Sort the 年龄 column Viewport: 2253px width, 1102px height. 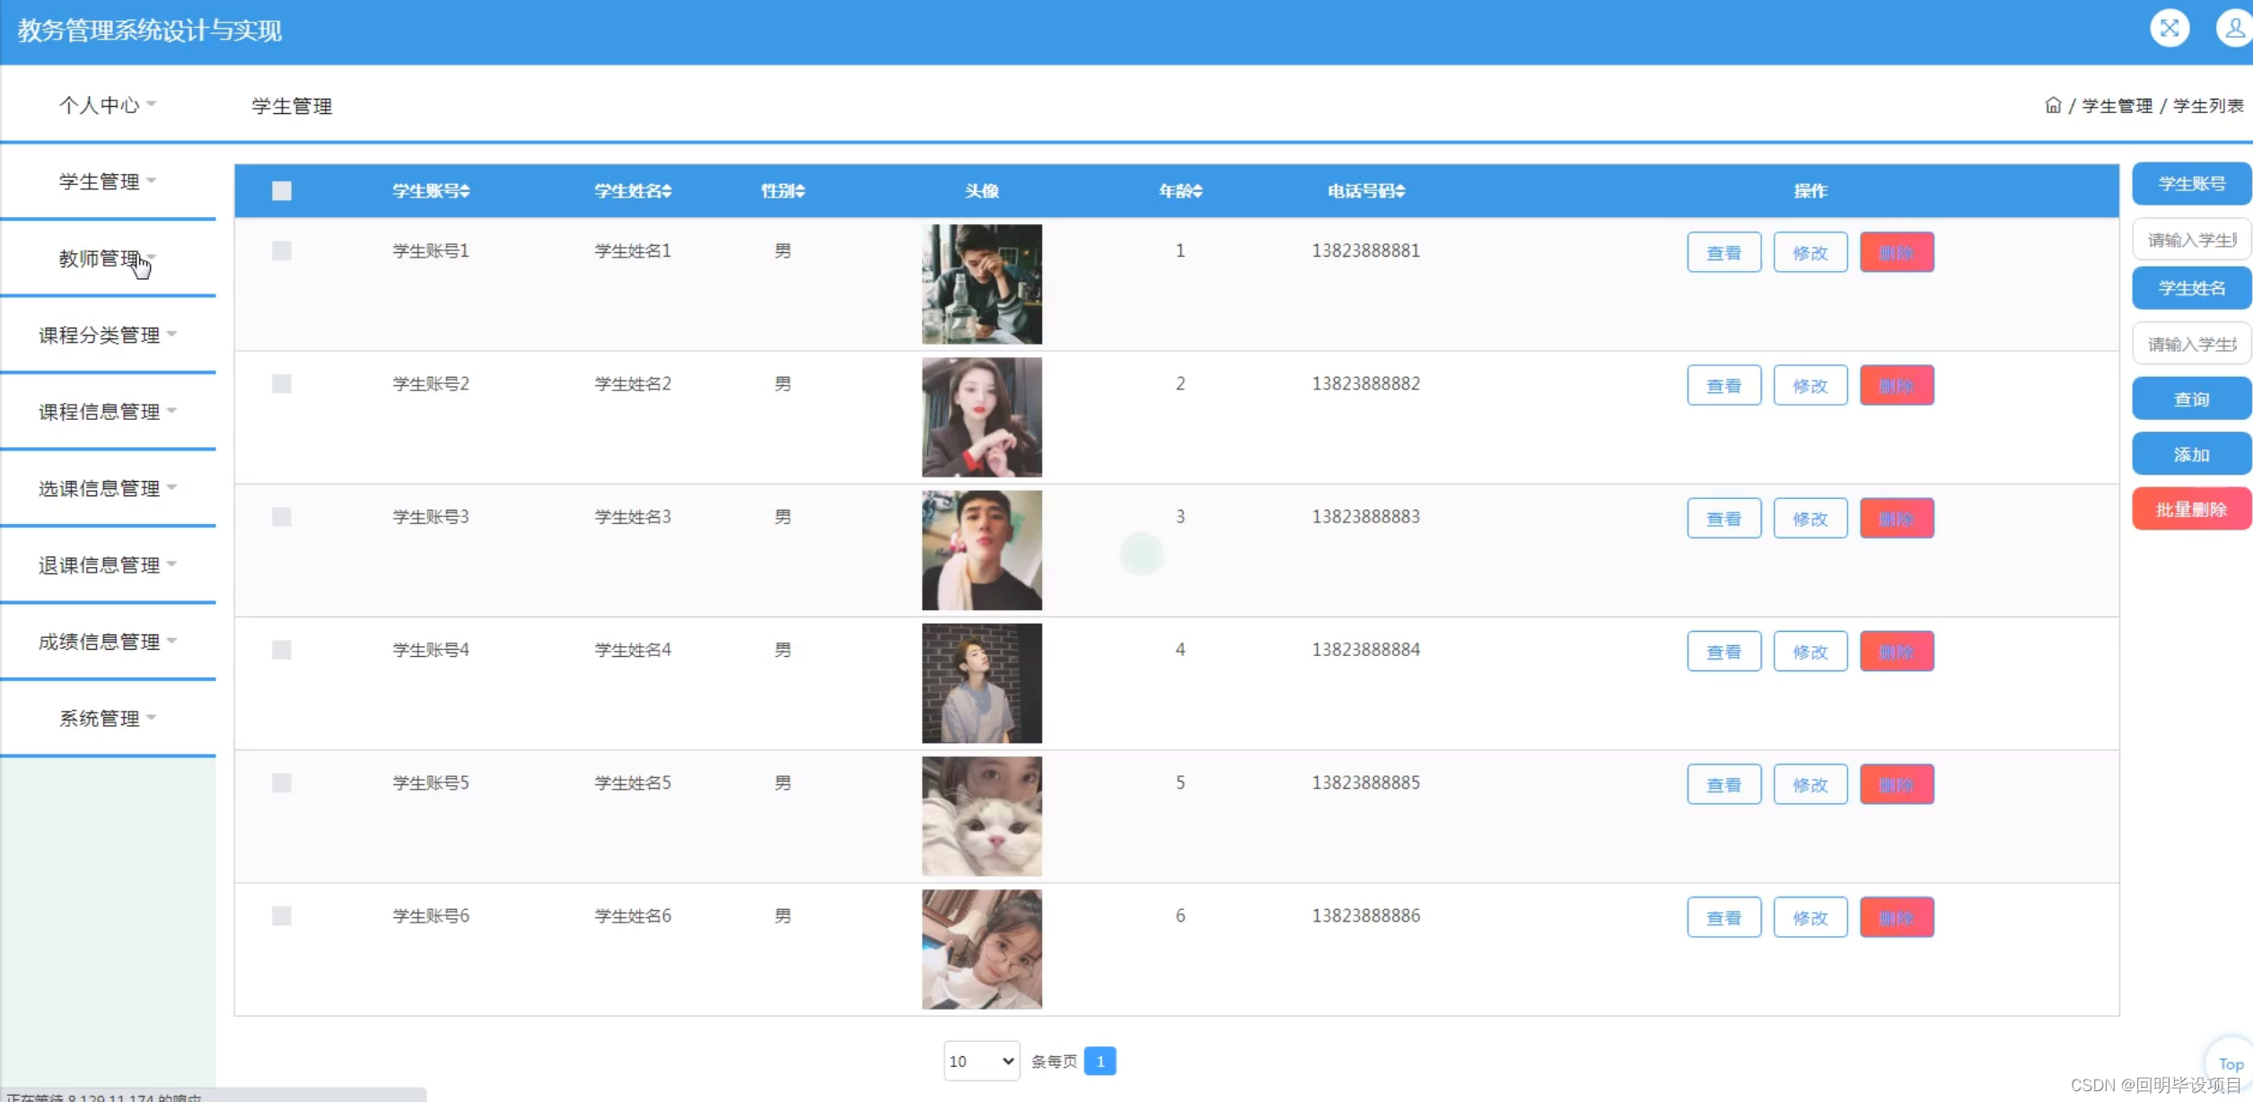pos(1180,191)
